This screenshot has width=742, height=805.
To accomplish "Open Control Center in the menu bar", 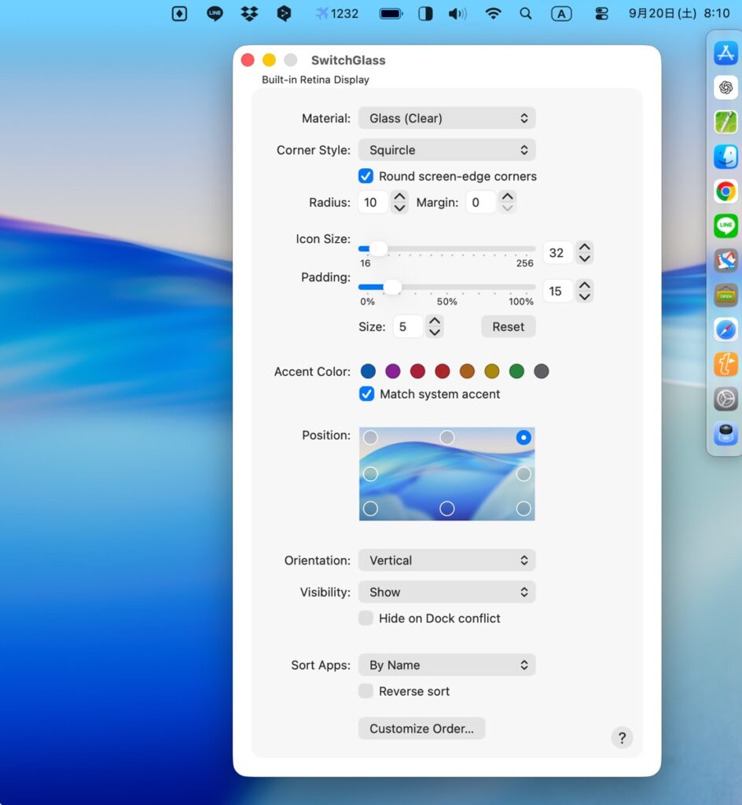I will tap(602, 13).
